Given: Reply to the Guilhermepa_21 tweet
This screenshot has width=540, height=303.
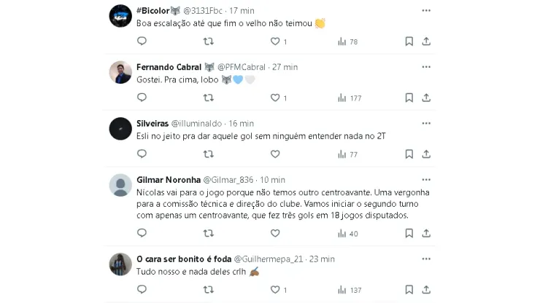Looking at the screenshot, I should [142, 290].
